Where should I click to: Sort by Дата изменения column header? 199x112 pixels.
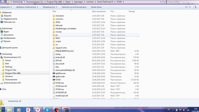99,12
